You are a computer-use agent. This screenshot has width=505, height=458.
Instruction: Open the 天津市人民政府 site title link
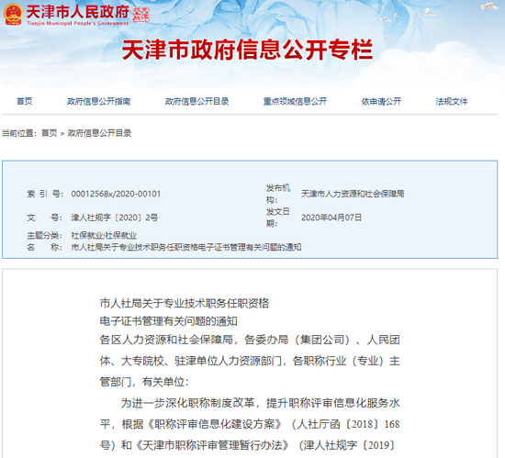tap(78, 12)
